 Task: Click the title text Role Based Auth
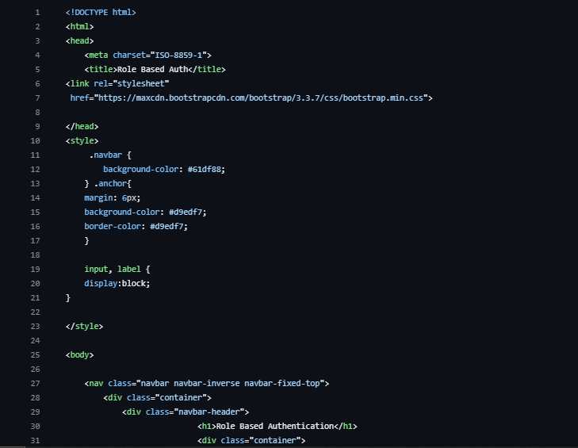(x=152, y=69)
